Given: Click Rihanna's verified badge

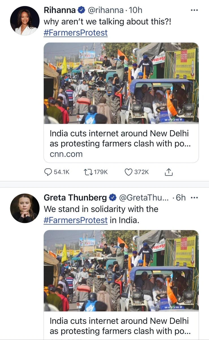Looking at the screenshot, I should tap(81, 10).
